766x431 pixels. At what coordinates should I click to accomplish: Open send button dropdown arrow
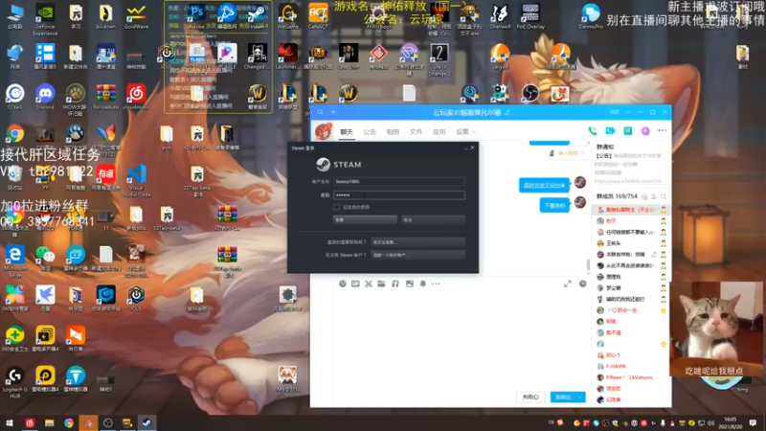pyautogui.click(x=580, y=397)
